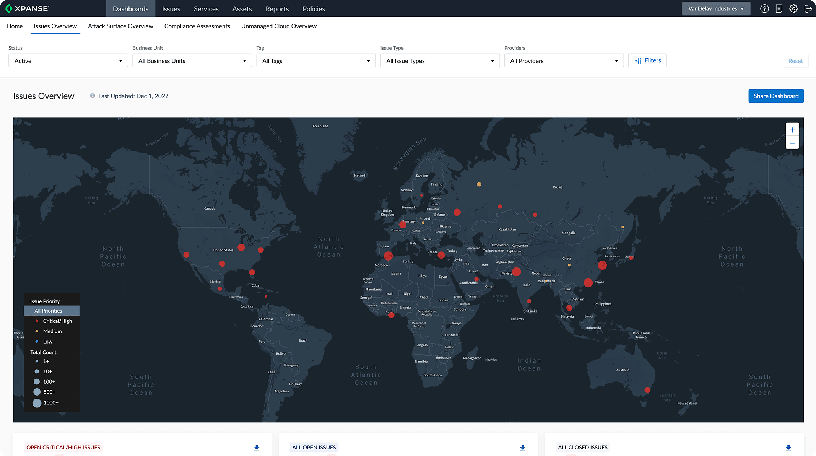The image size is (816, 456).
Task: Switch to the Attack Surface Overview tab
Action: 120,26
